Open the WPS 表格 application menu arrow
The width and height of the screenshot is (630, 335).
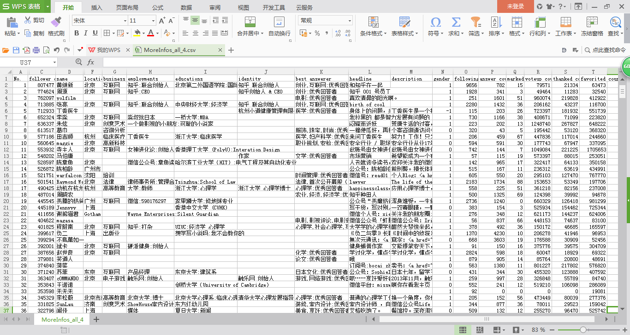coord(48,6)
